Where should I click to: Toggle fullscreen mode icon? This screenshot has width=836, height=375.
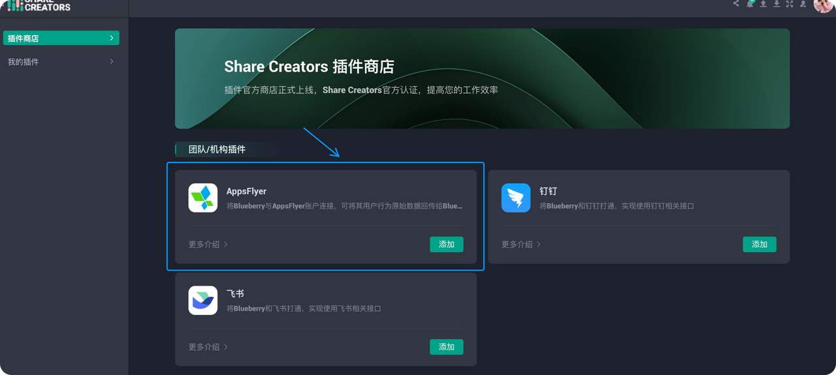(790, 3)
